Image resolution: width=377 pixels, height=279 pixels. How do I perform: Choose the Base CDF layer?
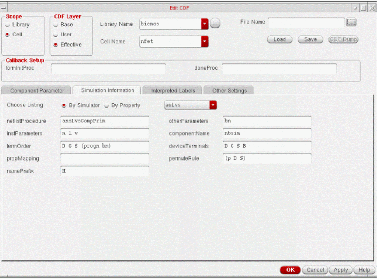click(x=56, y=25)
